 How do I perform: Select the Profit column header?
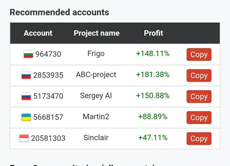click(x=153, y=33)
